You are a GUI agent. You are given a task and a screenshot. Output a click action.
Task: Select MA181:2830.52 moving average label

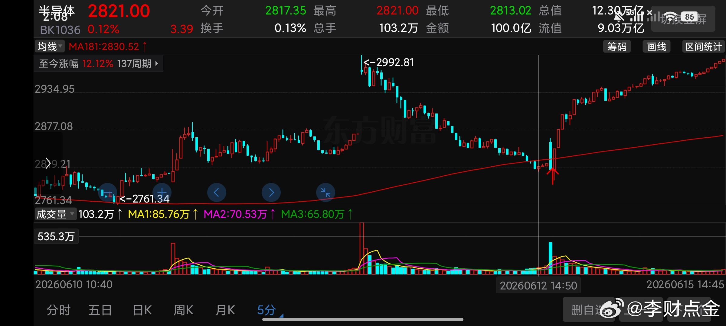(107, 46)
